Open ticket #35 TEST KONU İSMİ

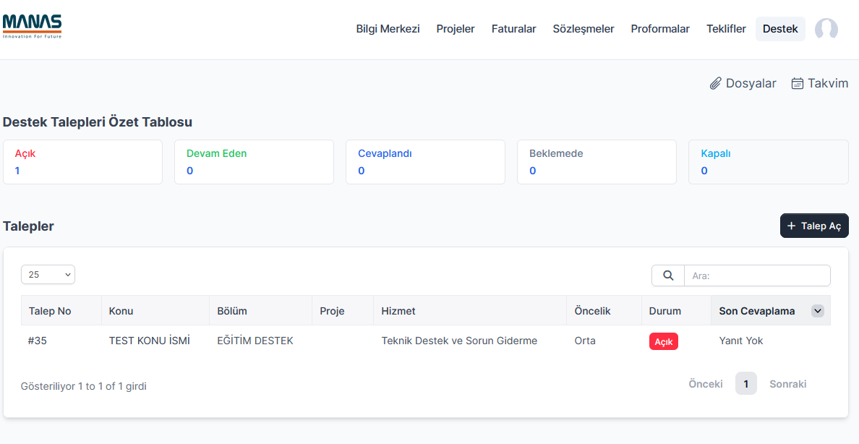pos(150,340)
